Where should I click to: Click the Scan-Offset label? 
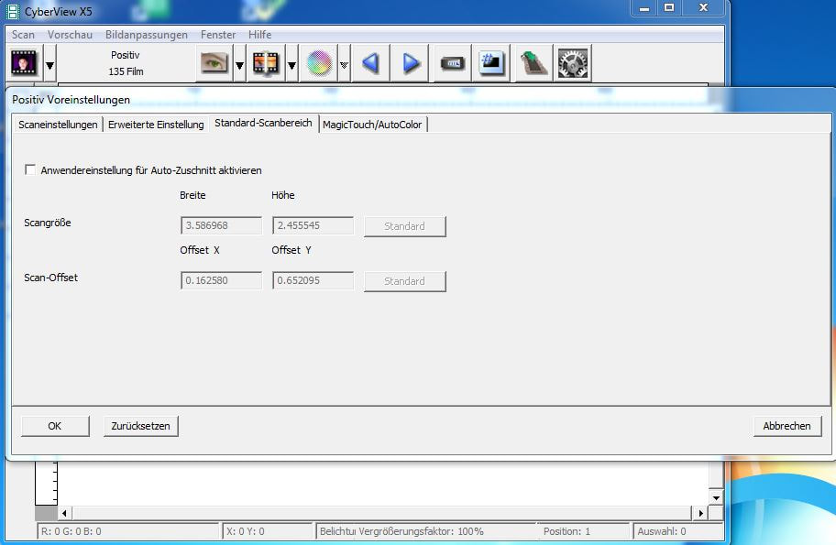pos(50,278)
